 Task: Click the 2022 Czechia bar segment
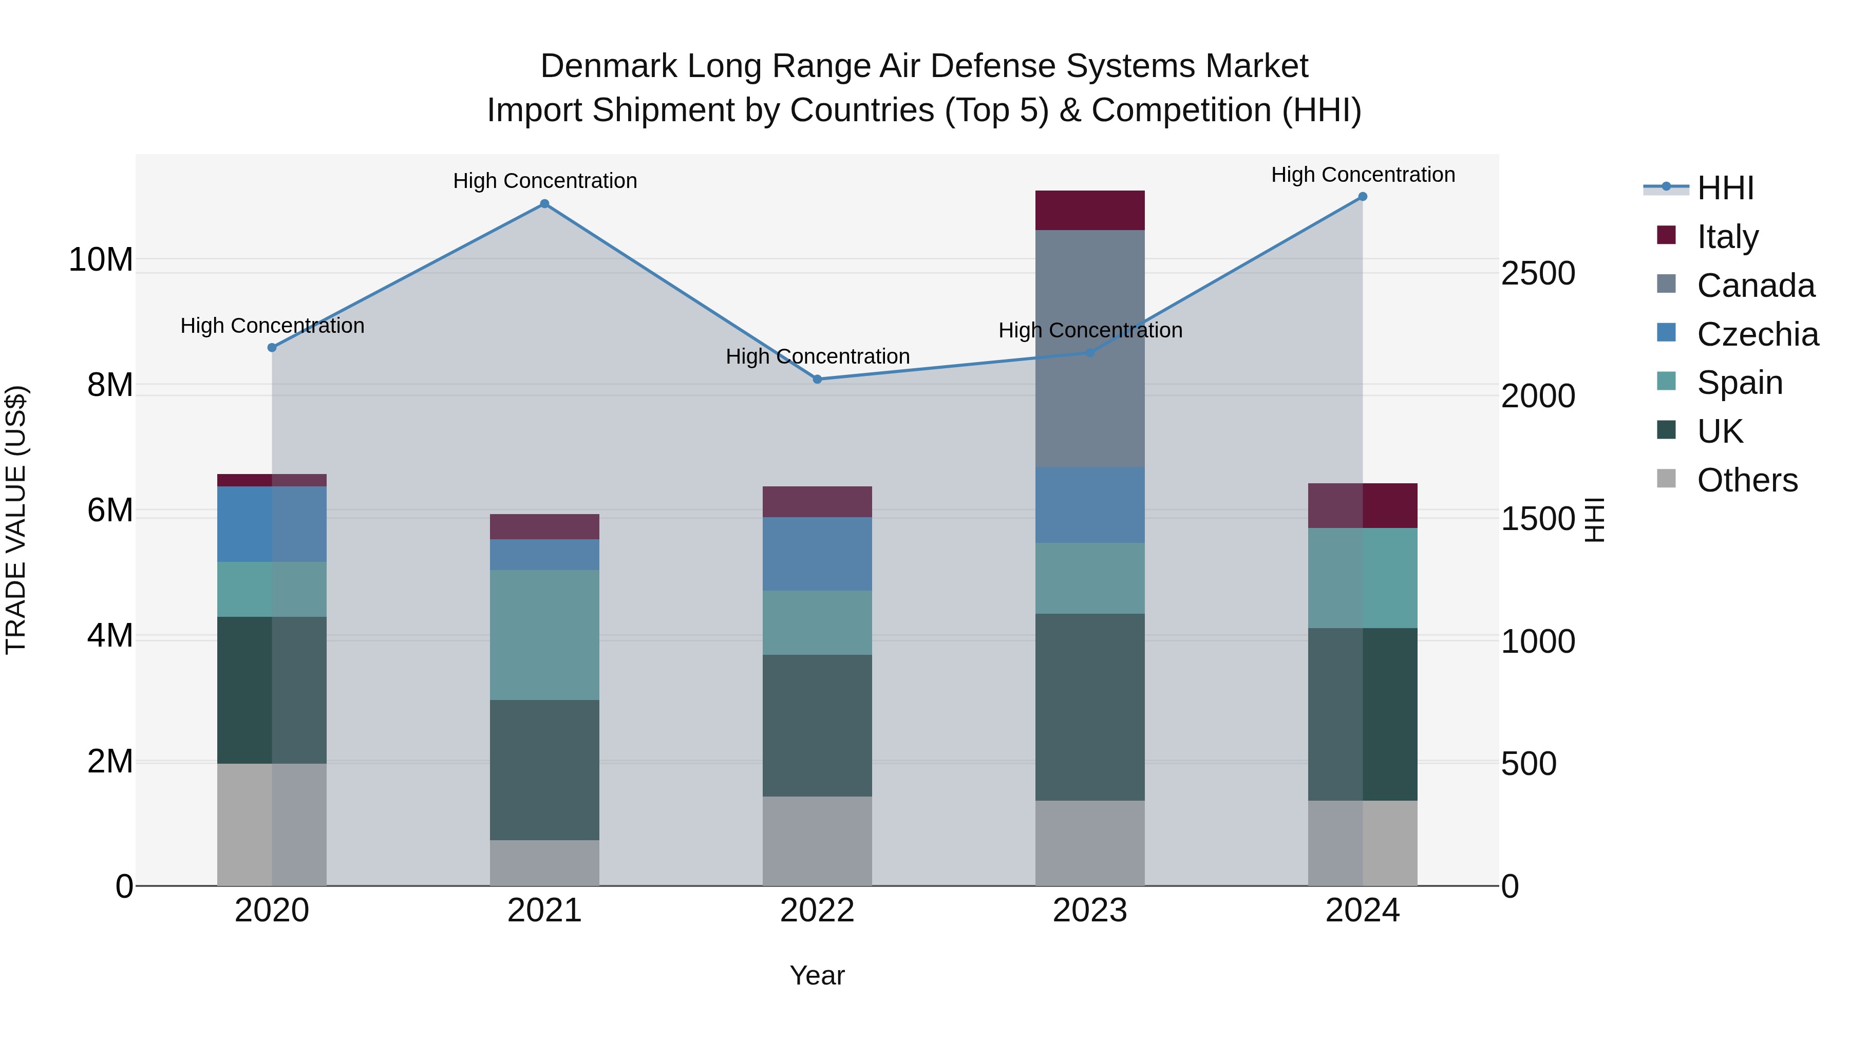pos(818,554)
